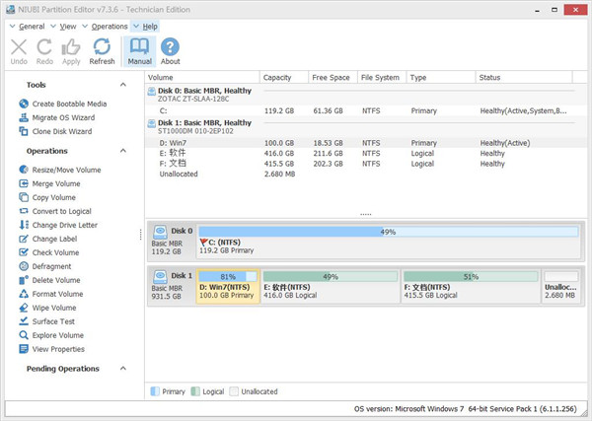Screen dimensions: 592x421
Task: Click the Convert to Logical icon
Action: pyautogui.click(x=24, y=211)
